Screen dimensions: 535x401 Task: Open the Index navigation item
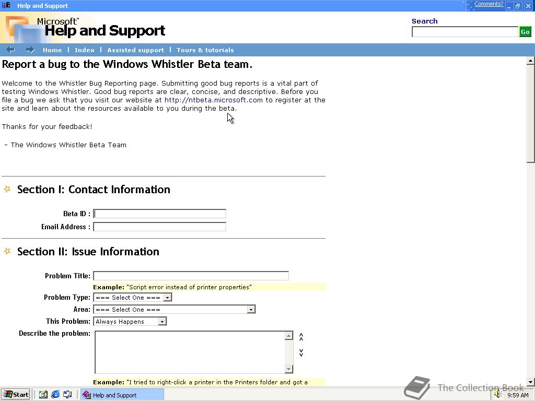[x=85, y=50]
